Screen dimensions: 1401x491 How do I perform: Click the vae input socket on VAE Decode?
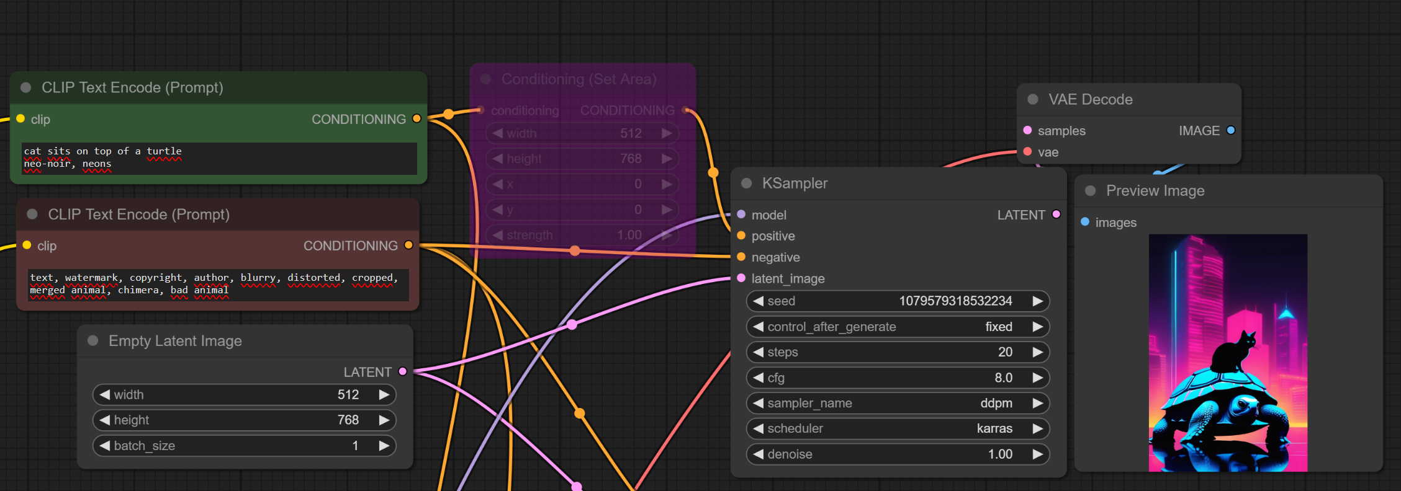tap(1027, 152)
